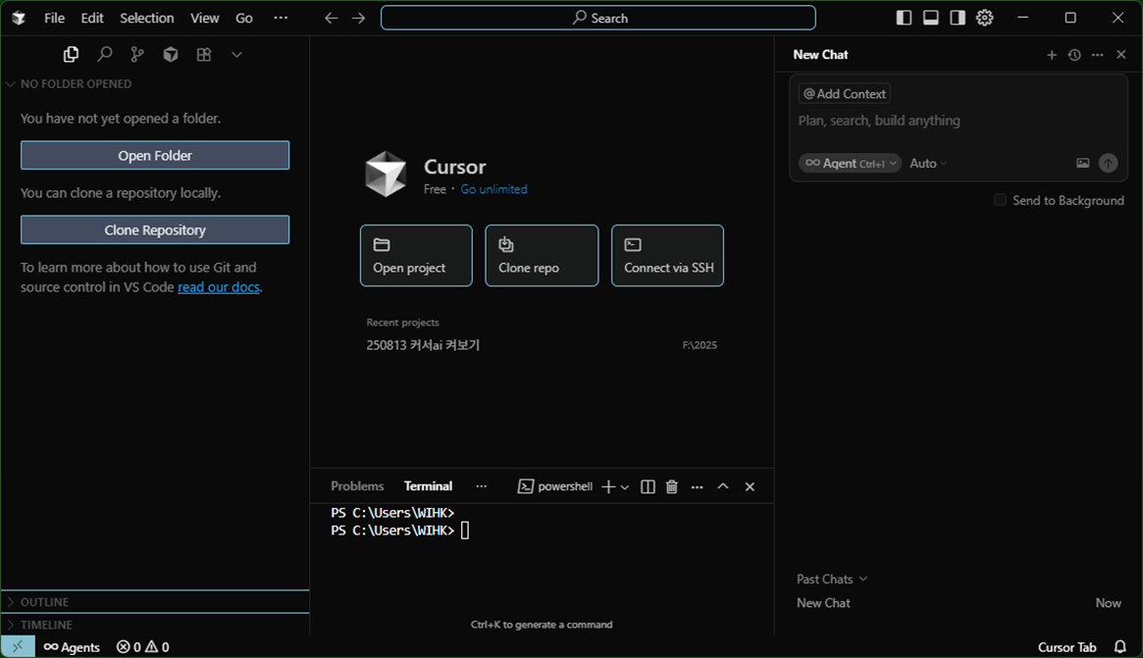Click the title bar Search box

pyautogui.click(x=597, y=18)
